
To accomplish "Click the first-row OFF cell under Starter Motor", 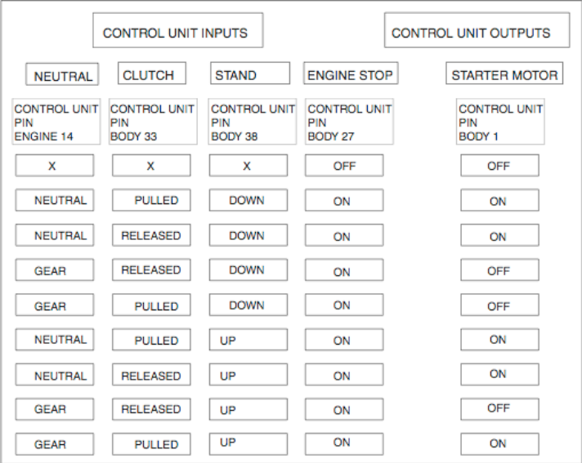I will coord(499,166).
